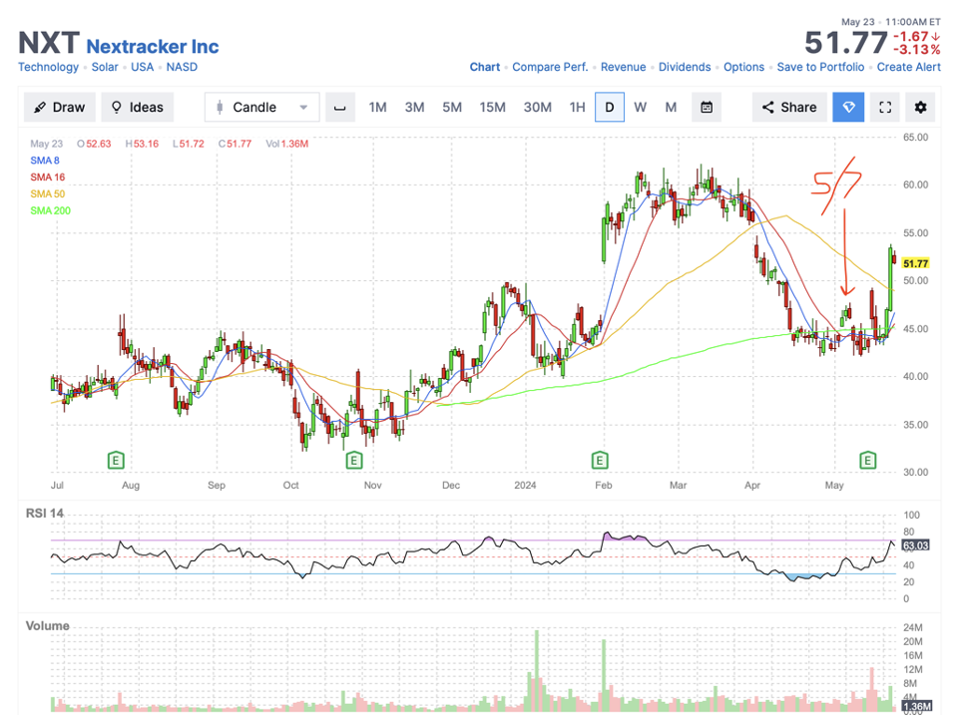The image size is (965, 723).
Task: Open chart settings gear
Action: point(921,107)
